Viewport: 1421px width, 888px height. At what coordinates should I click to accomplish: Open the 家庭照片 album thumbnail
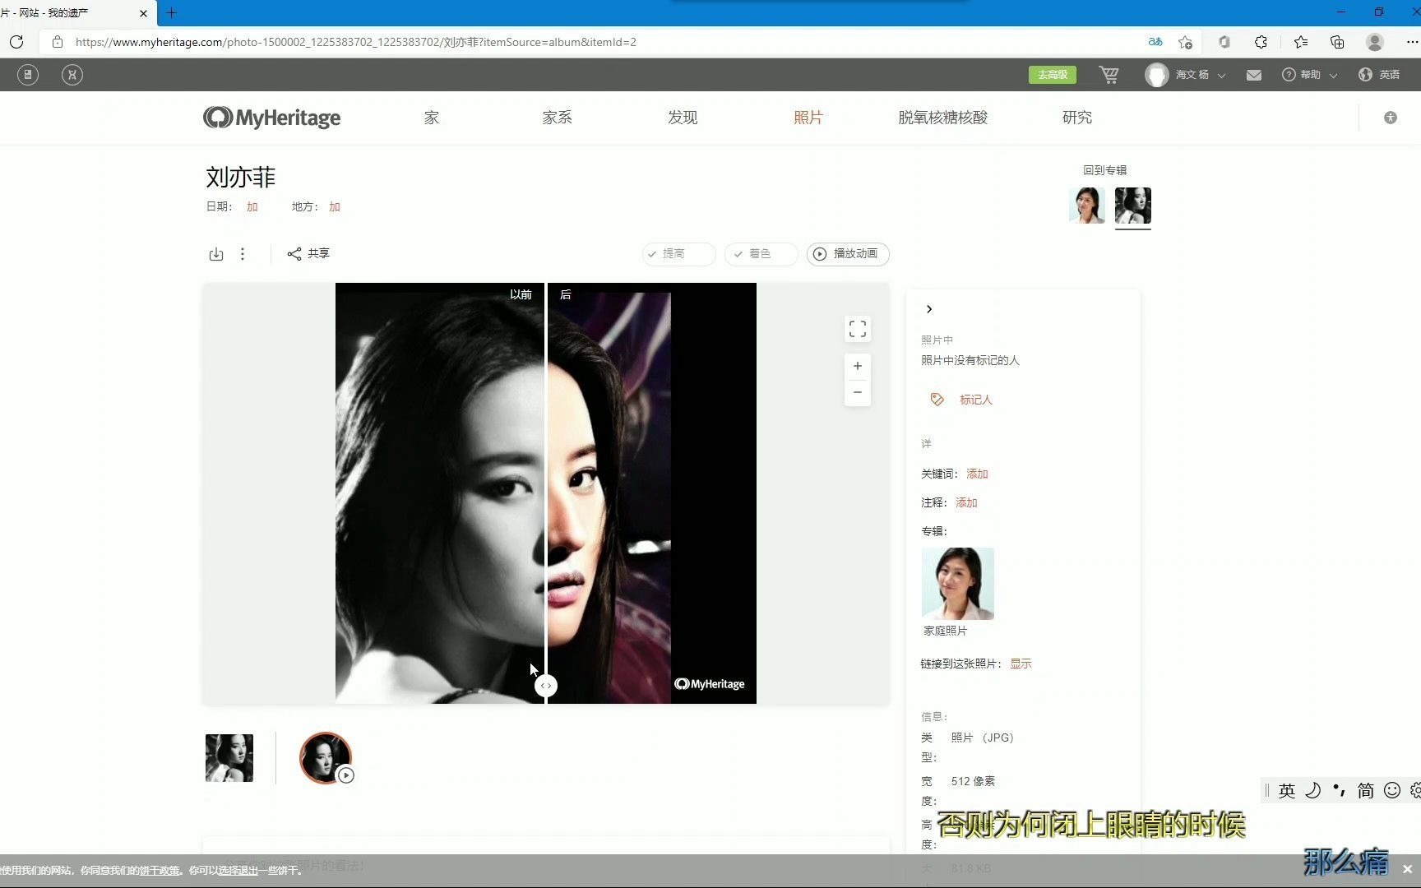coord(958,584)
